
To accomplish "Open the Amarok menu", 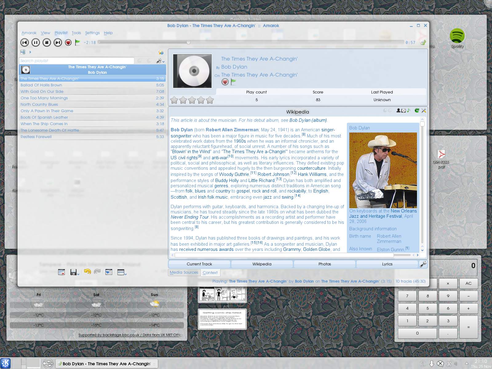I will pyautogui.click(x=29, y=33).
